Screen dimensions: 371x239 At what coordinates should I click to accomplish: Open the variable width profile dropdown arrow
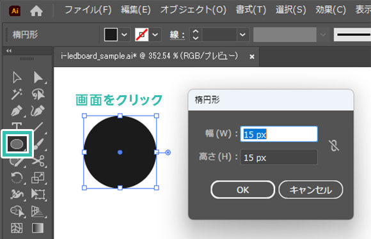click(323, 35)
